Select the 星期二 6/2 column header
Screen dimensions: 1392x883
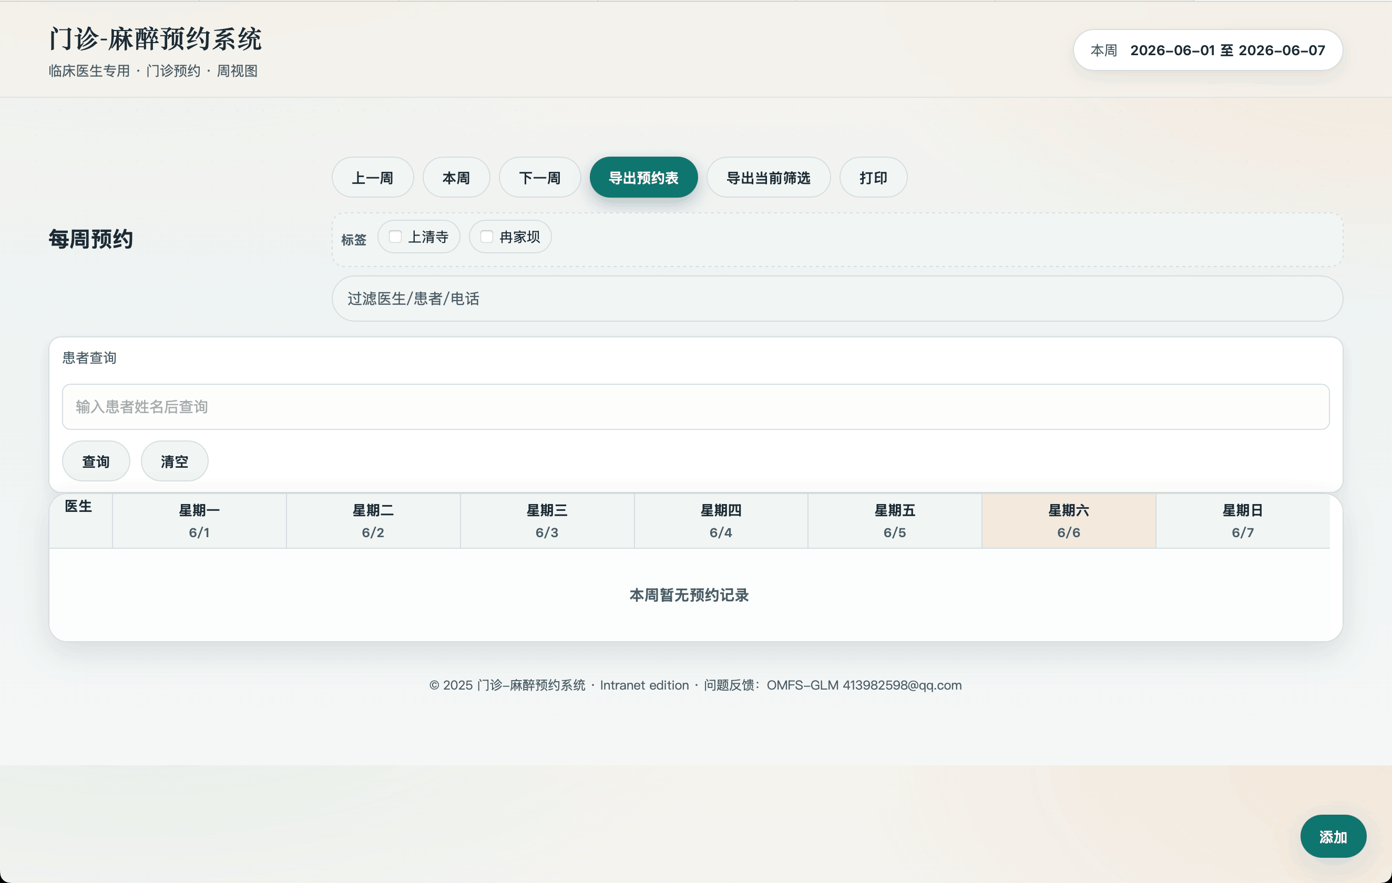coord(373,521)
